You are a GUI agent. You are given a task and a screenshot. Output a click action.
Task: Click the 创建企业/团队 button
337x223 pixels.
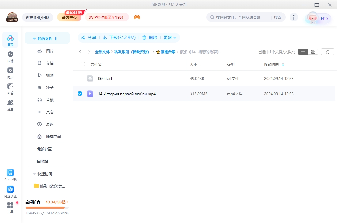[38, 17]
